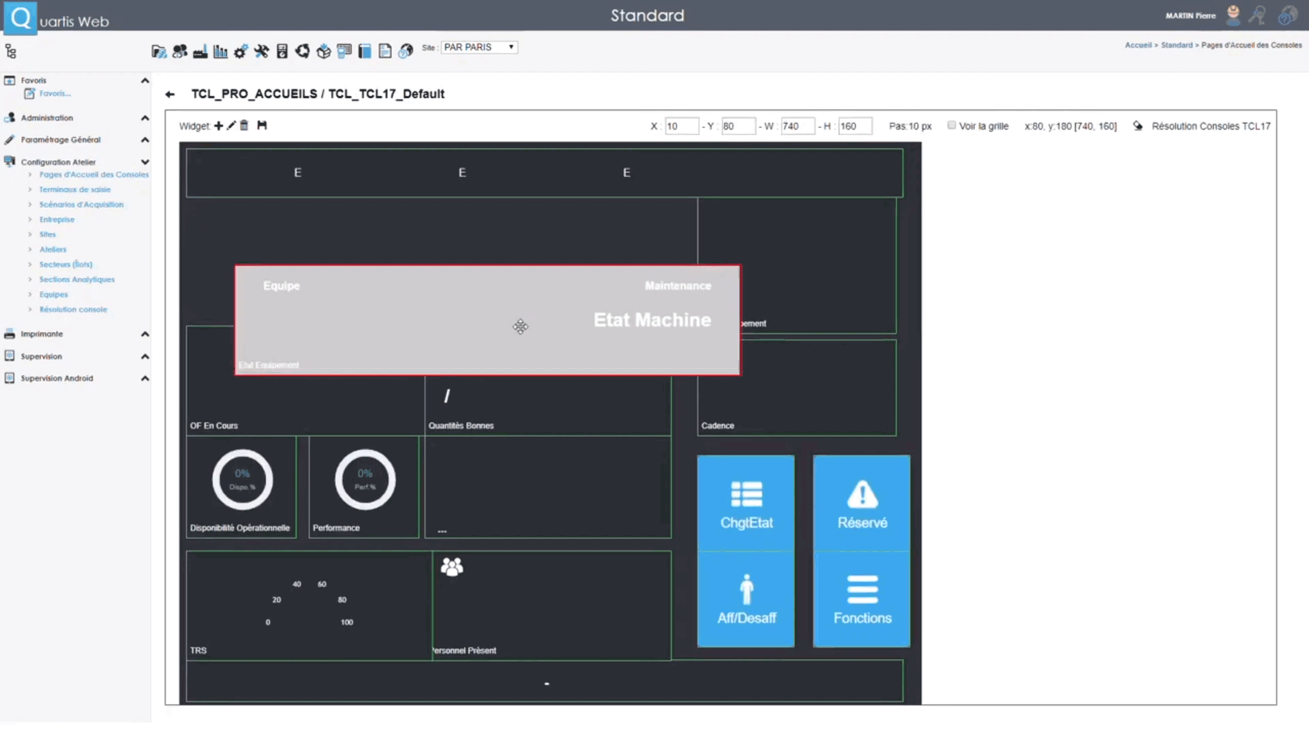Click the Accueil breadcrumb link
Image resolution: width=1309 pixels, height=736 pixels.
(1138, 45)
